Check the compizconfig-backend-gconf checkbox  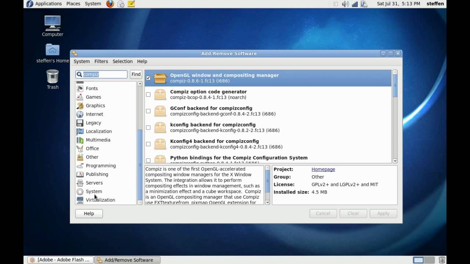148,111
